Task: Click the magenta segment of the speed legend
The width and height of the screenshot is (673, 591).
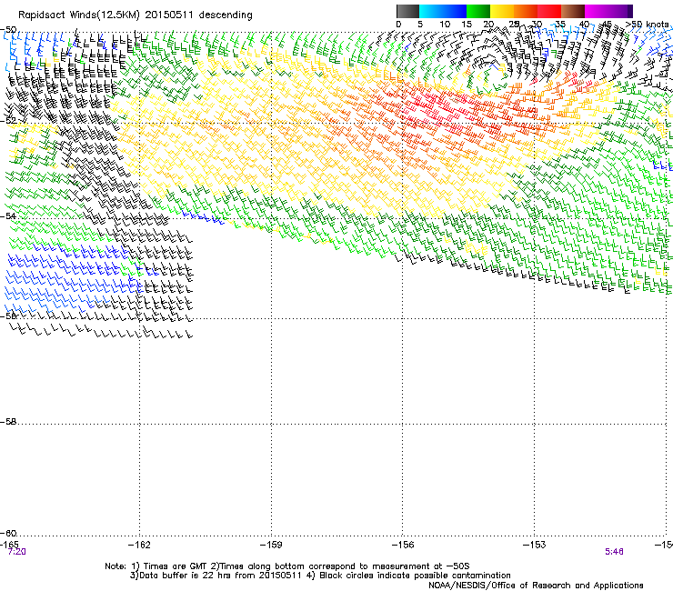Action: click(597, 11)
